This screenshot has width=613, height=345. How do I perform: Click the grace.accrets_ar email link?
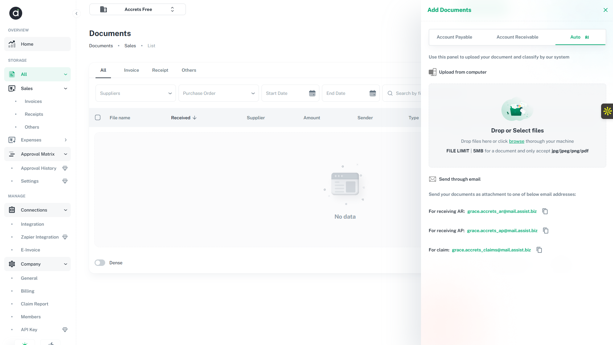point(502,211)
